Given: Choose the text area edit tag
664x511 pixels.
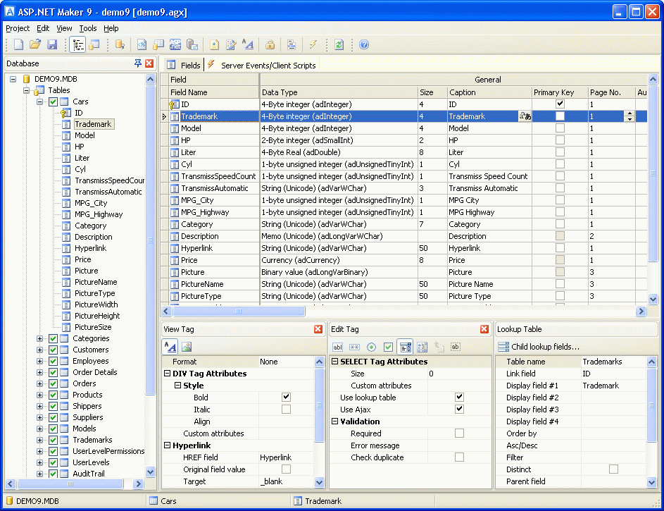Looking at the screenshot, I should click(x=422, y=347).
